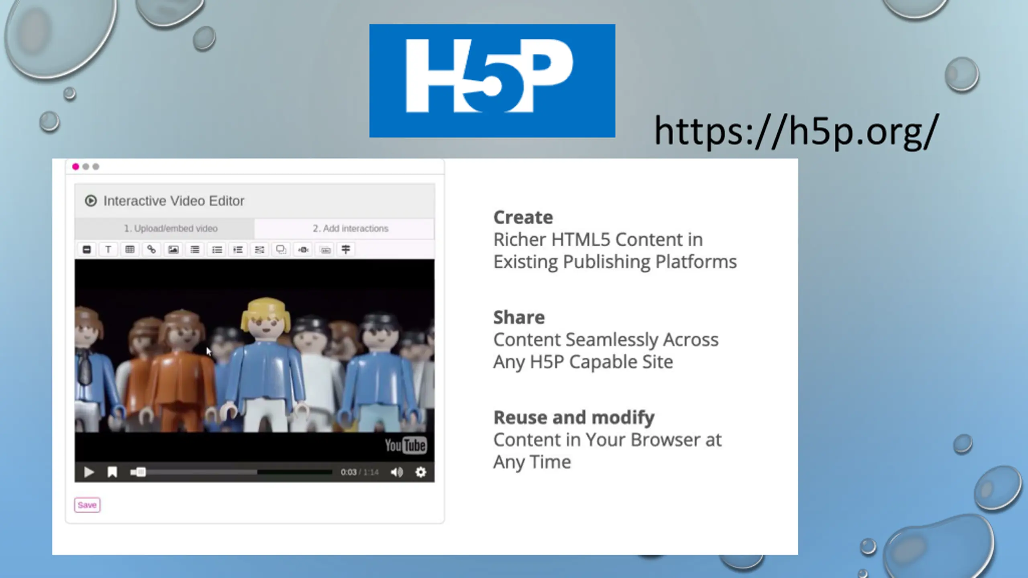
Task: Select the Link interaction chain icon
Action: pyautogui.click(x=151, y=250)
